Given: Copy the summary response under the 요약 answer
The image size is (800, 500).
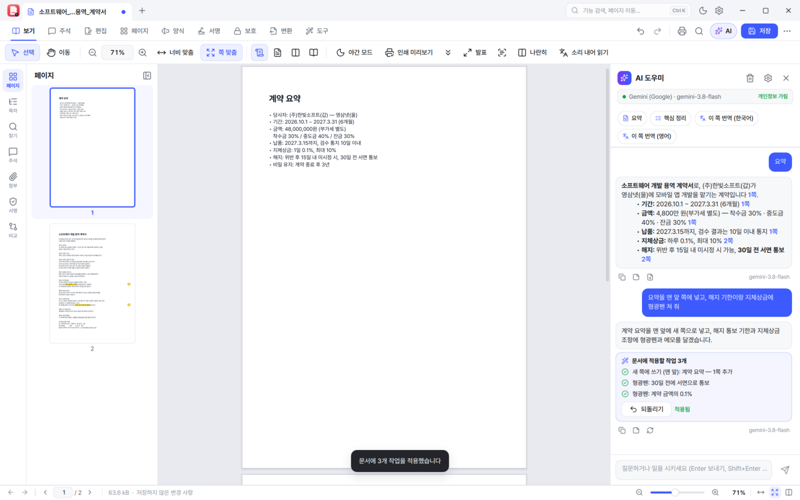Looking at the screenshot, I should point(622,277).
